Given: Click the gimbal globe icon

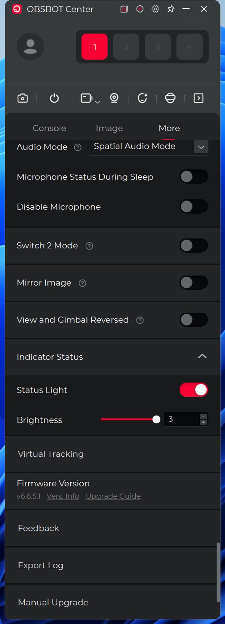Looking at the screenshot, I should [170, 98].
